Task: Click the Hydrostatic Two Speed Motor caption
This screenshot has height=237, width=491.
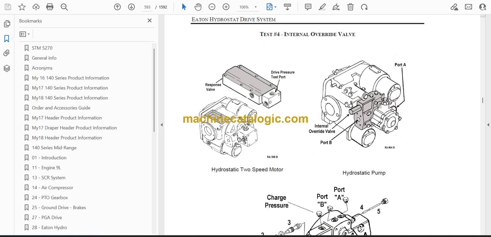Action: (x=247, y=170)
